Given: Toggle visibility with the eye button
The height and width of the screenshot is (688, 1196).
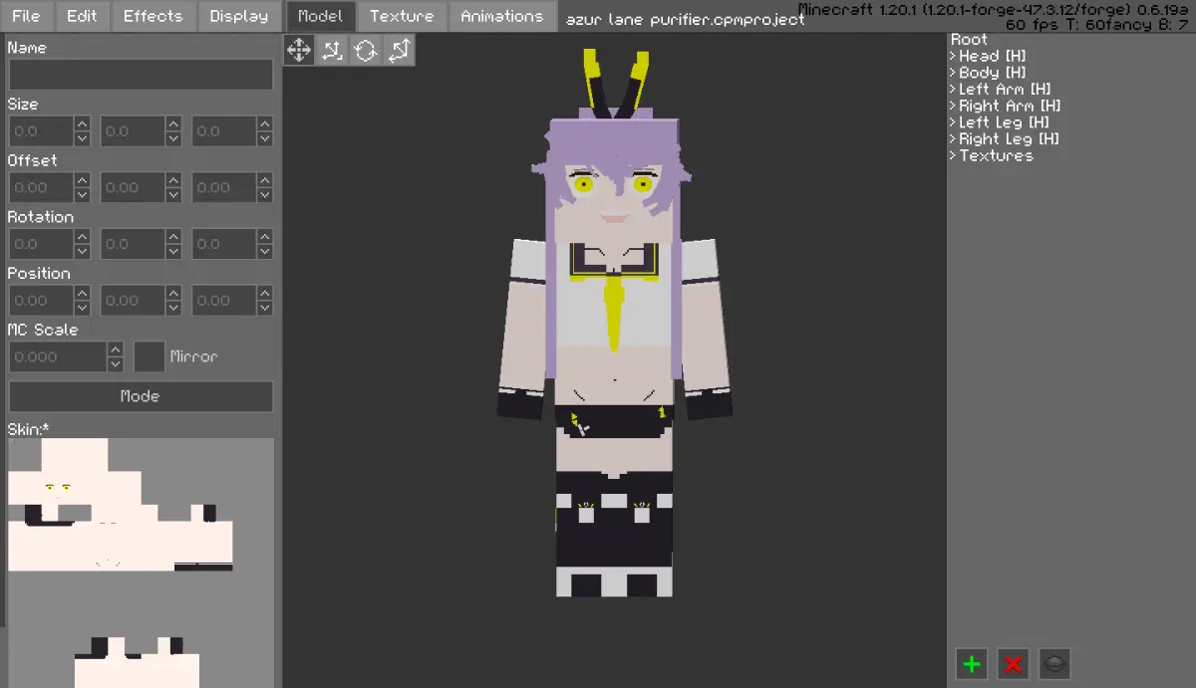Looking at the screenshot, I should tap(1055, 664).
